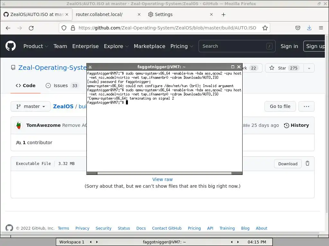Open a new tab with plus

click(x=224, y=14)
